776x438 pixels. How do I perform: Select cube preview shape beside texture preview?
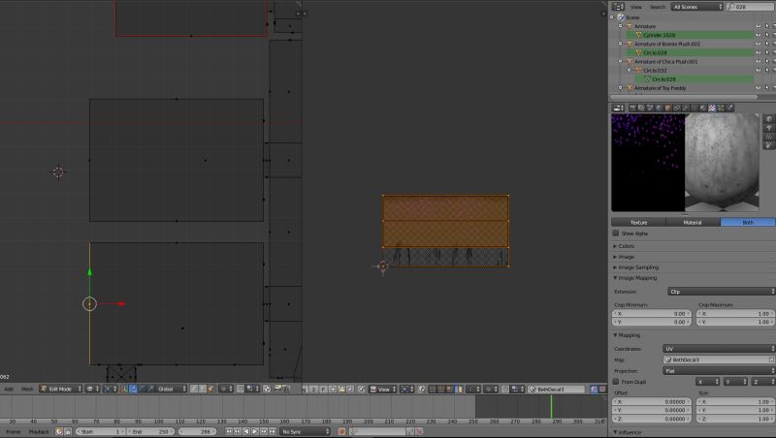pyautogui.click(x=768, y=118)
